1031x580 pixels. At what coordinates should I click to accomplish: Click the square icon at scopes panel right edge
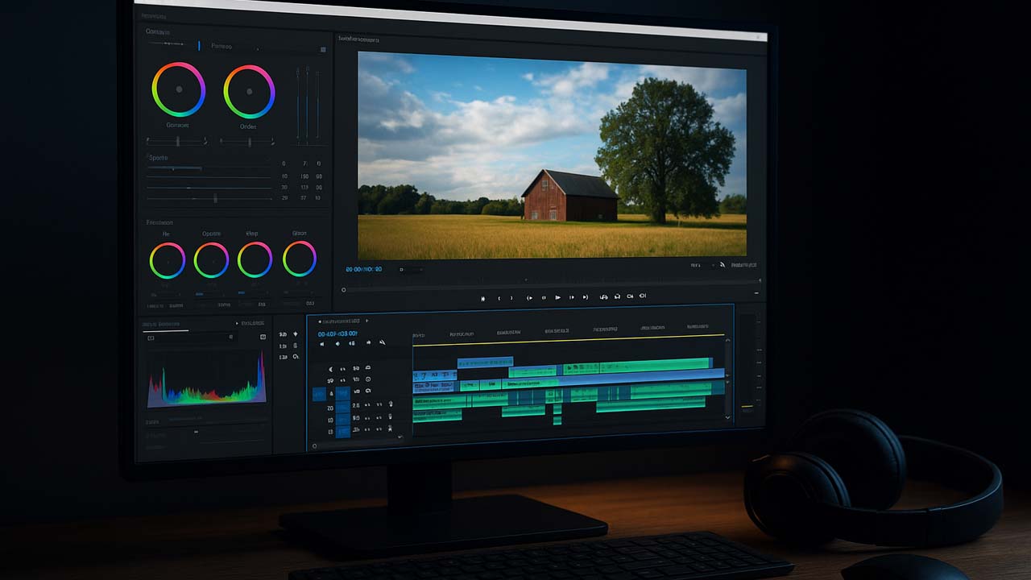coord(263,337)
